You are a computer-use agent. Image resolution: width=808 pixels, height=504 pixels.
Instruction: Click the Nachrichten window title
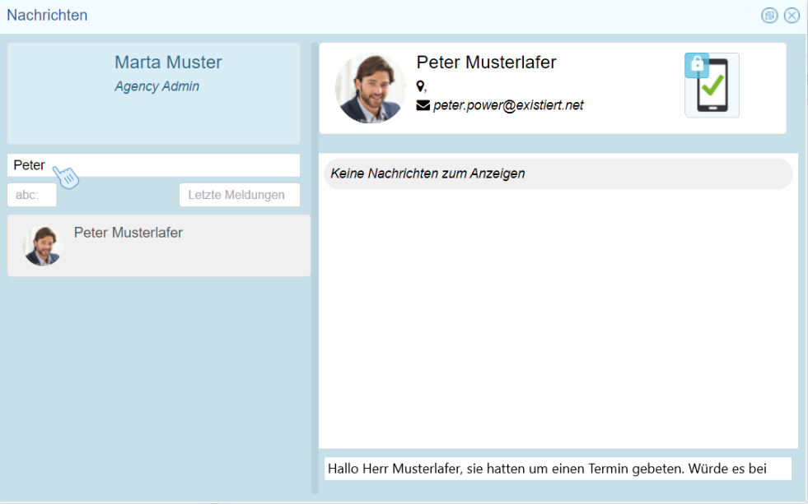[47, 15]
